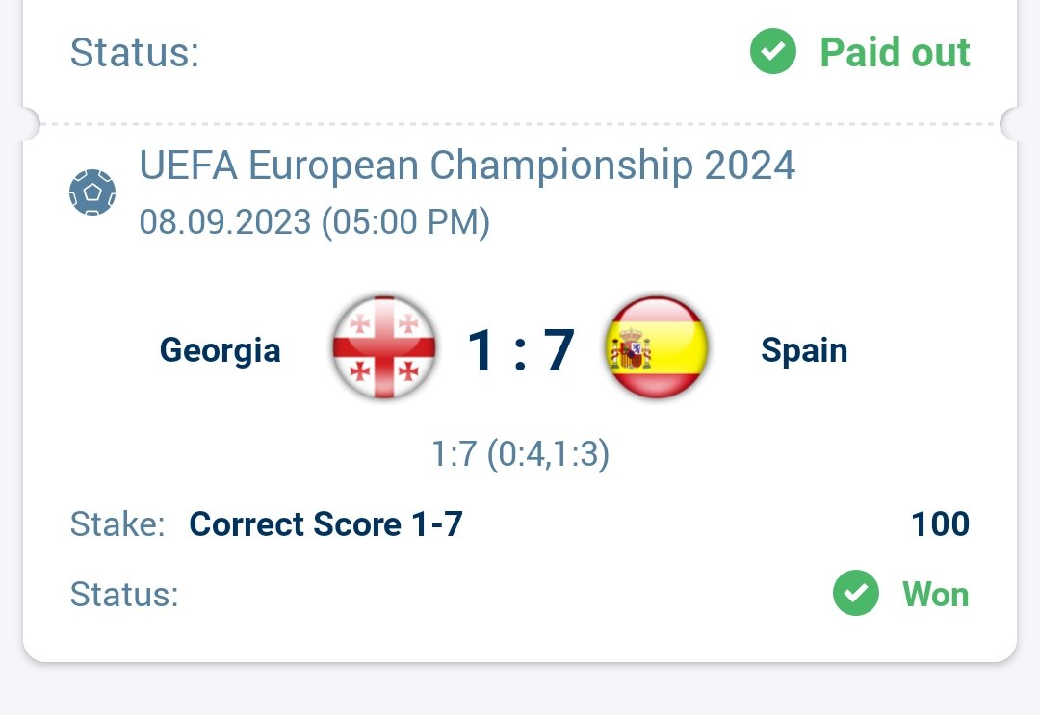Select the Spain team name
Screen dimensions: 1040x715
(804, 349)
